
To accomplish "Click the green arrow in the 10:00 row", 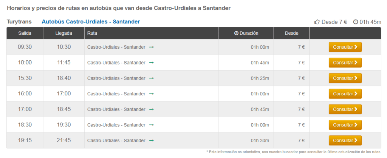I will tap(152, 63).
